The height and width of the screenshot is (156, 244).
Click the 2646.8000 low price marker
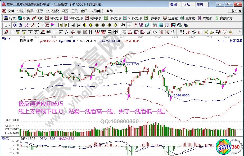click(x=182, y=95)
